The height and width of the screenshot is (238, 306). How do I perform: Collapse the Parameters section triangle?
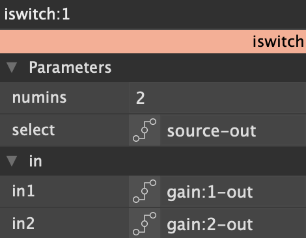click(12, 68)
